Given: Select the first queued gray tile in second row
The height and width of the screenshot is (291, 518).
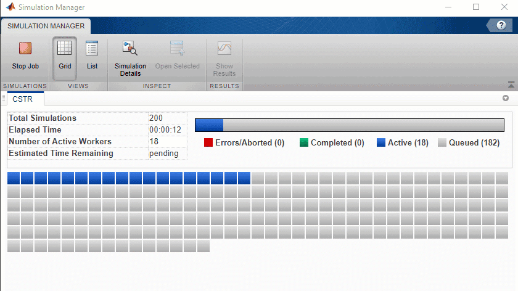Looking at the screenshot, I should [14, 192].
